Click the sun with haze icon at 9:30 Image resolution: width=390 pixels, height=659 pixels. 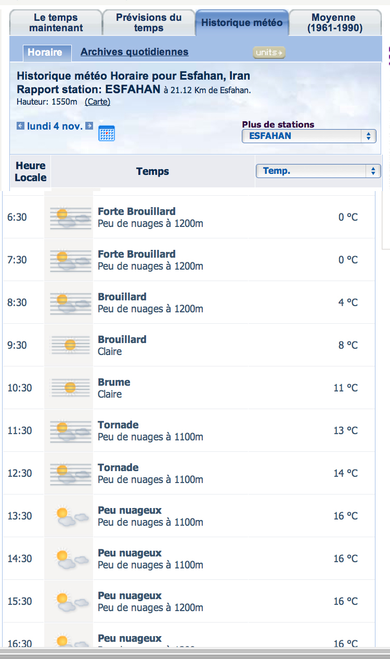point(70,346)
